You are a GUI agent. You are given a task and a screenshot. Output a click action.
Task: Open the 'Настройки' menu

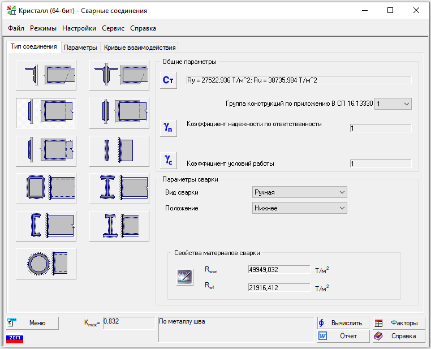click(x=79, y=28)
